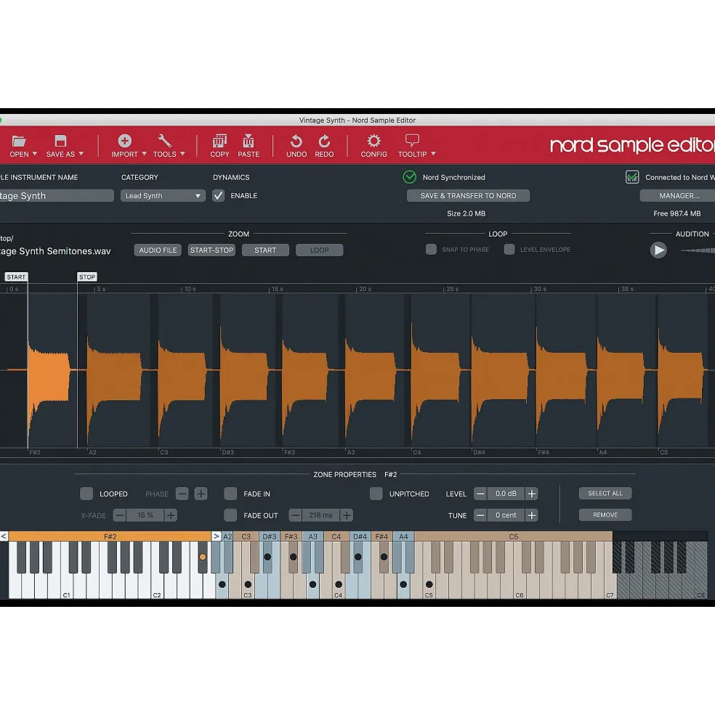715x715 pixels.
Task: Enable LEVEL ENVELOPE checkbox
Action: point(509,250)
